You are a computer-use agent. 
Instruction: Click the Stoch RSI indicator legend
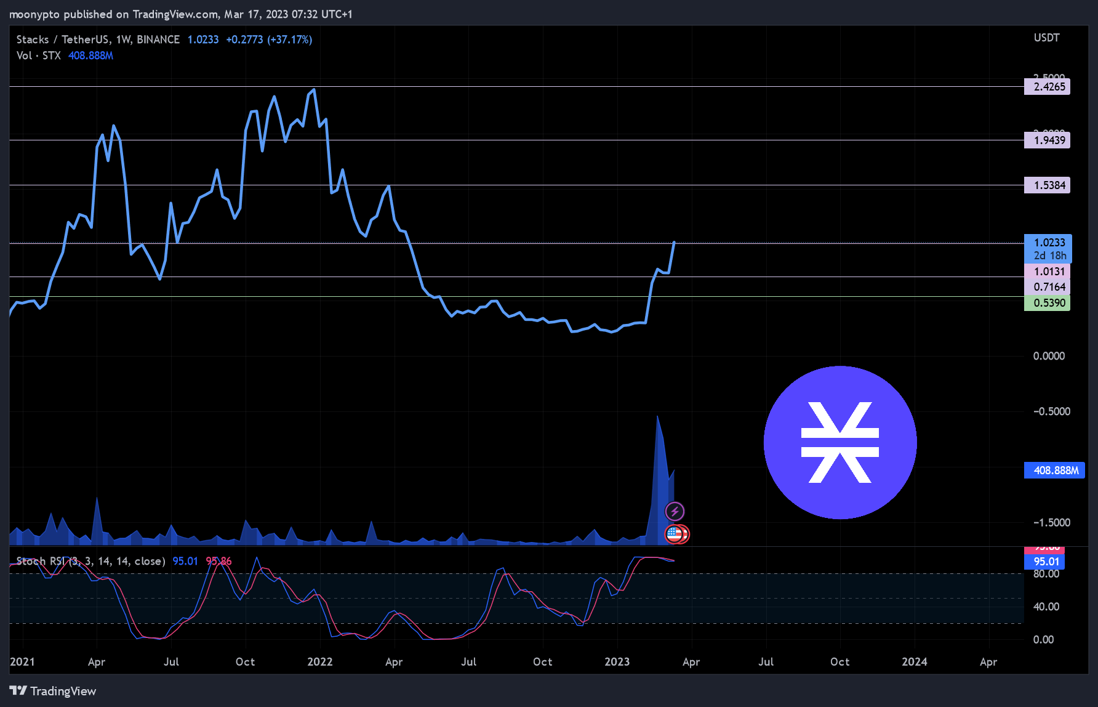tap(90, 561)
